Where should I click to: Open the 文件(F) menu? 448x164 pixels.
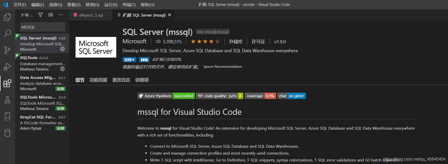(20, 5)
